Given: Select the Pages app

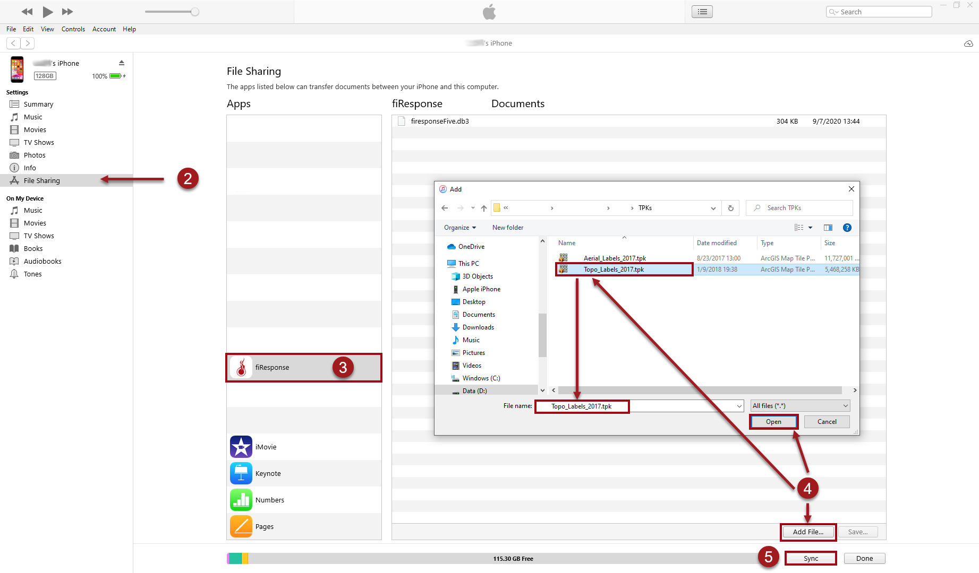Looking at the screenshot, I should 304,526.
